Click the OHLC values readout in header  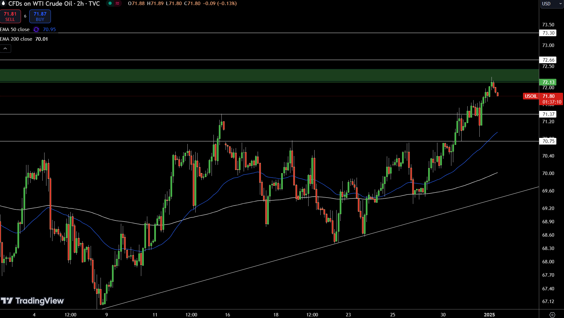(182, 3)
